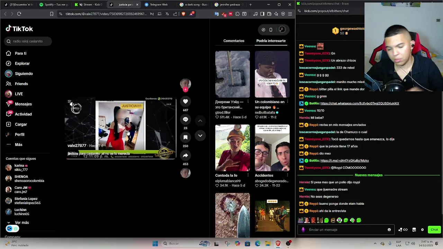Toggle the picture-in-picture player button

pyautogui.click(x=271, y=30)
